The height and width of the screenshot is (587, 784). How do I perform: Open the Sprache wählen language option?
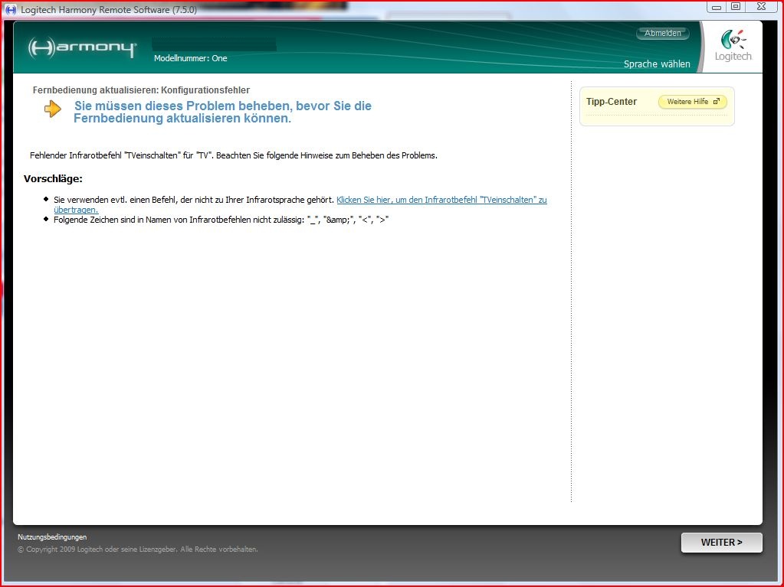pyautogui.click(x=656, y=64)
